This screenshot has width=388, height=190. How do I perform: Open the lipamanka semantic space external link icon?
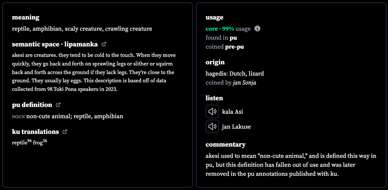[104, 45]
